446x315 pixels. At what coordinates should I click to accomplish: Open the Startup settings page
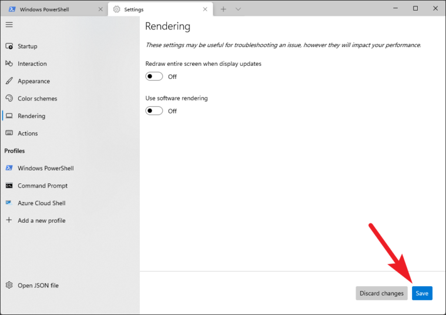click(70, 46)
